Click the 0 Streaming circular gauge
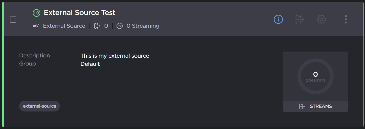This screenshot has height=129, width=365. tap(315, 76)
